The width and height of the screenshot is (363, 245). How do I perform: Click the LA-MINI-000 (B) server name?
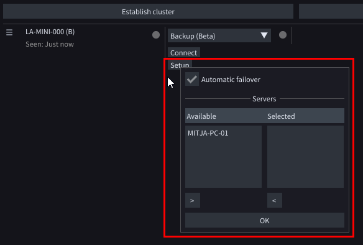pyautogui.click(x=50, y=32)
